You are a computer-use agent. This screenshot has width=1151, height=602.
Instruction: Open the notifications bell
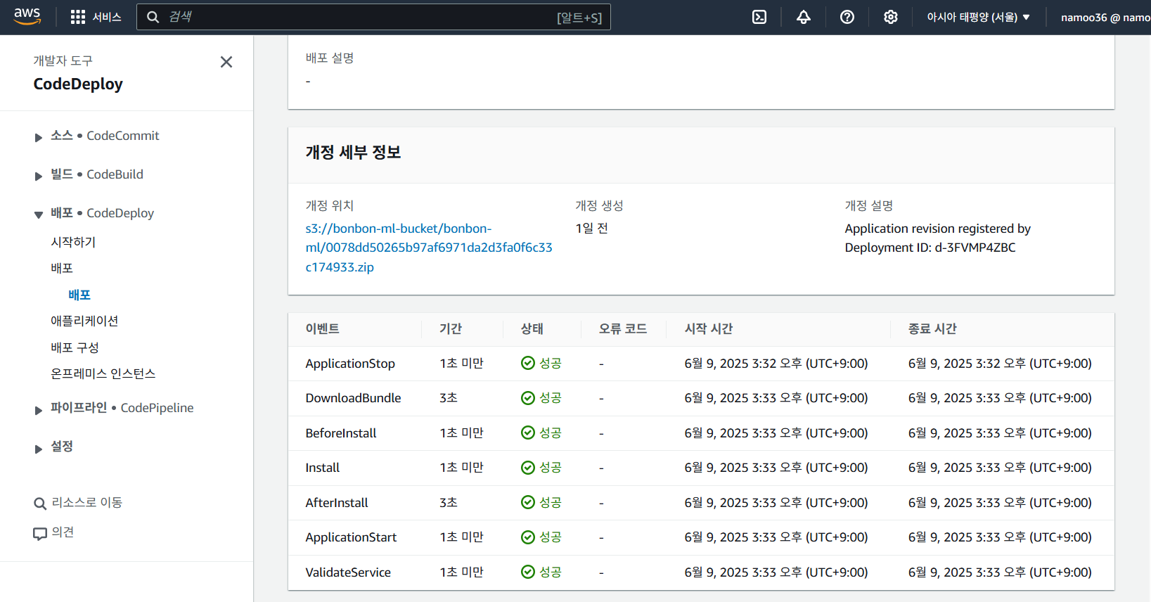point(804,17)
